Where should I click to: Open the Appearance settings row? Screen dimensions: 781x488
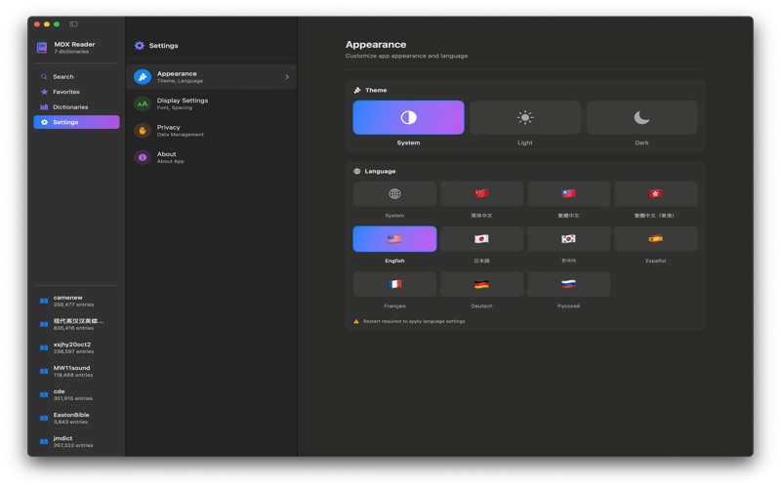coord(211,77)
